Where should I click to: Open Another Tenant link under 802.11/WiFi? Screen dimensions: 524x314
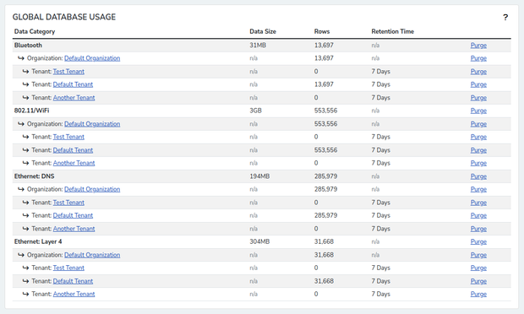pyautogui.click(x=74, y=163)
